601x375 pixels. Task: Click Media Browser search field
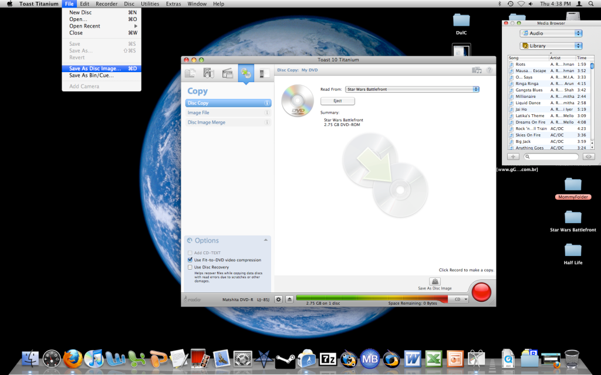click(551, 156)
